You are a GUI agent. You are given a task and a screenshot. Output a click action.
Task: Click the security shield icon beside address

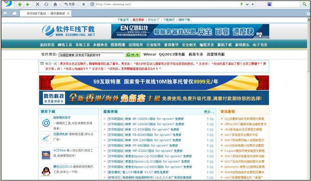(x=92, y=4)
